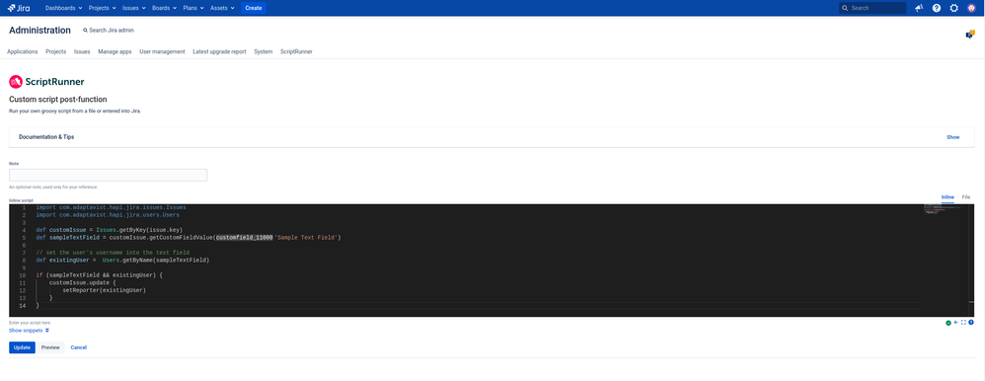985x381 pixels.
Task: Click the Update button
Action: [22, 347]
